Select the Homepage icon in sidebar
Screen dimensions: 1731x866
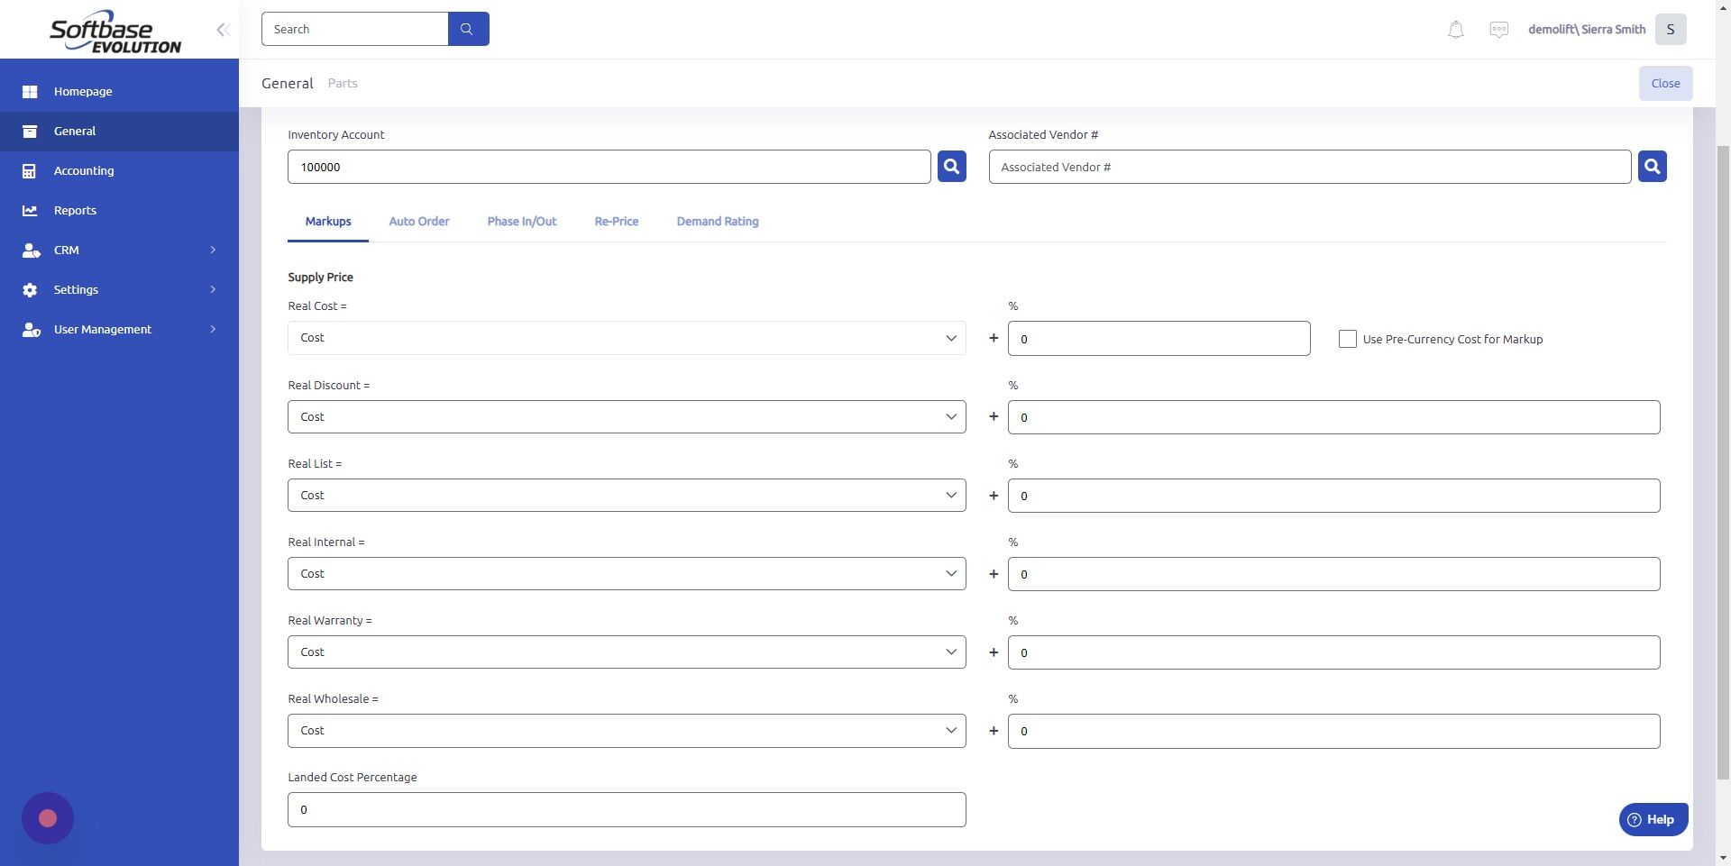[31, 91]
